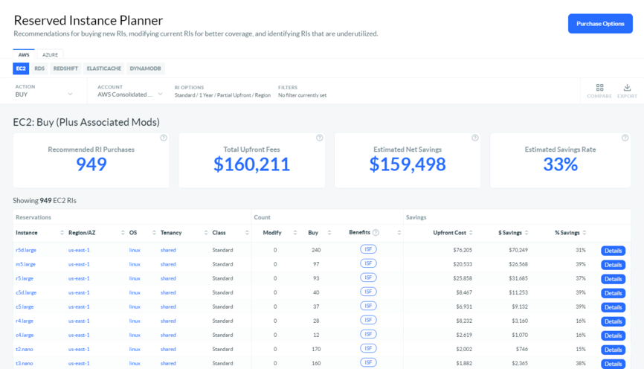The width and height of the screenshot is (644, 369).
Task: Sort by the $ Savings column arrows
Action: (x=527, y=233)
